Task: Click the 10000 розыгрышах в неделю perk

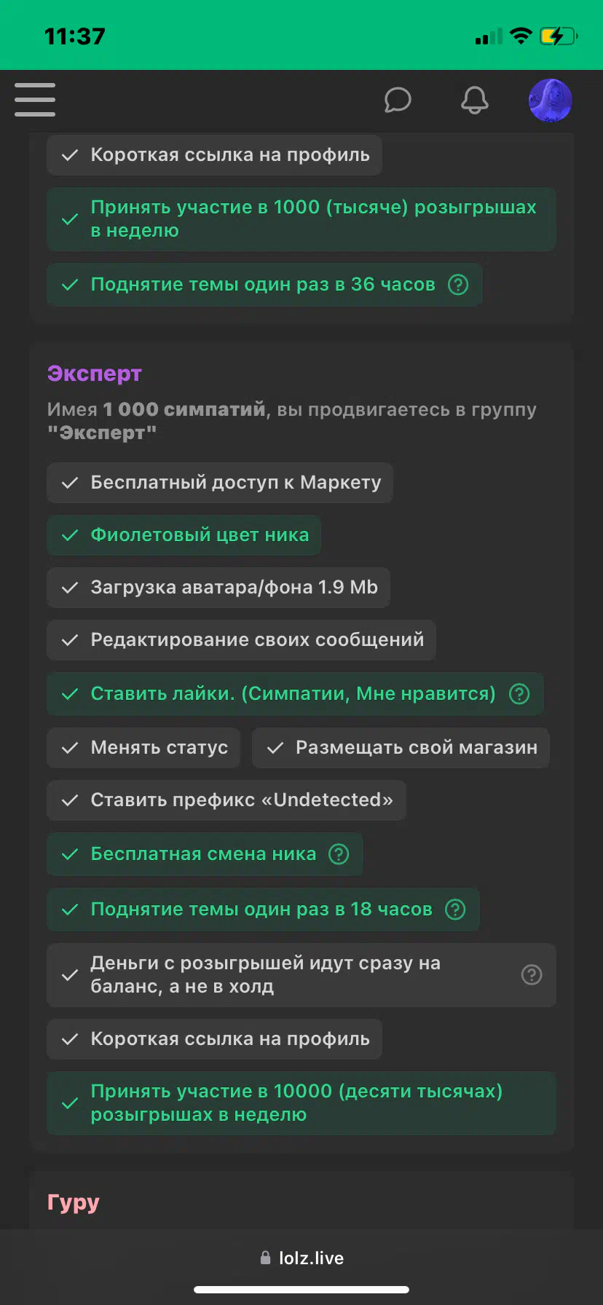Action: (301, 1103)
